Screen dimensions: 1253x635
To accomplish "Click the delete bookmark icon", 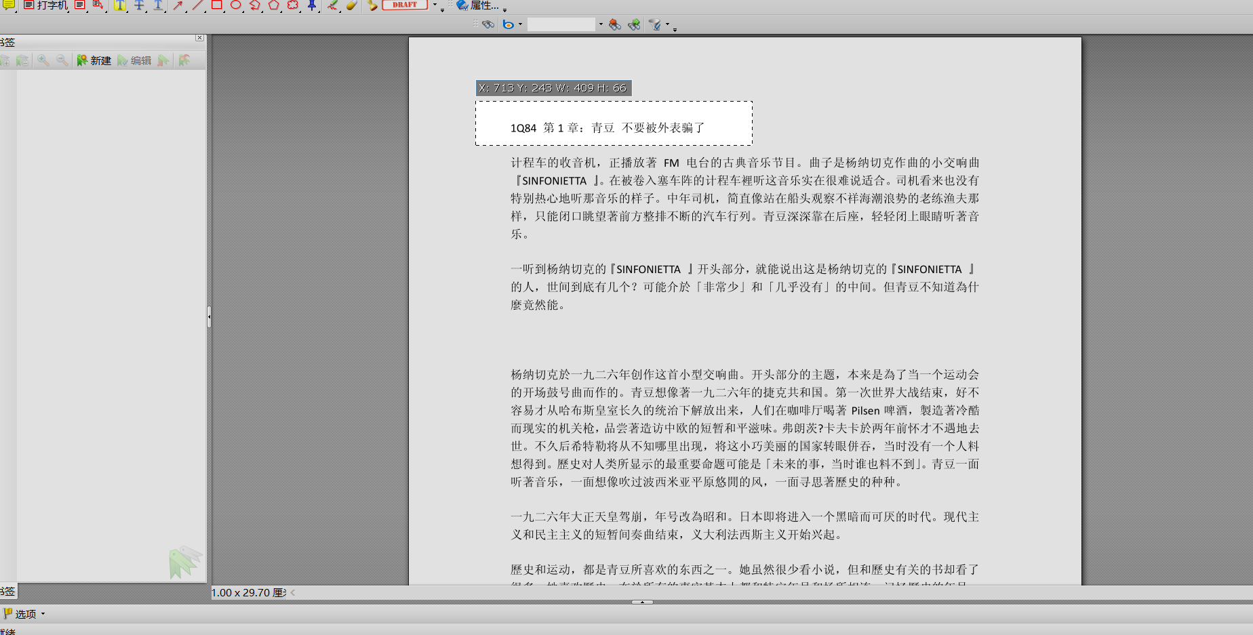I will [163, 60].
